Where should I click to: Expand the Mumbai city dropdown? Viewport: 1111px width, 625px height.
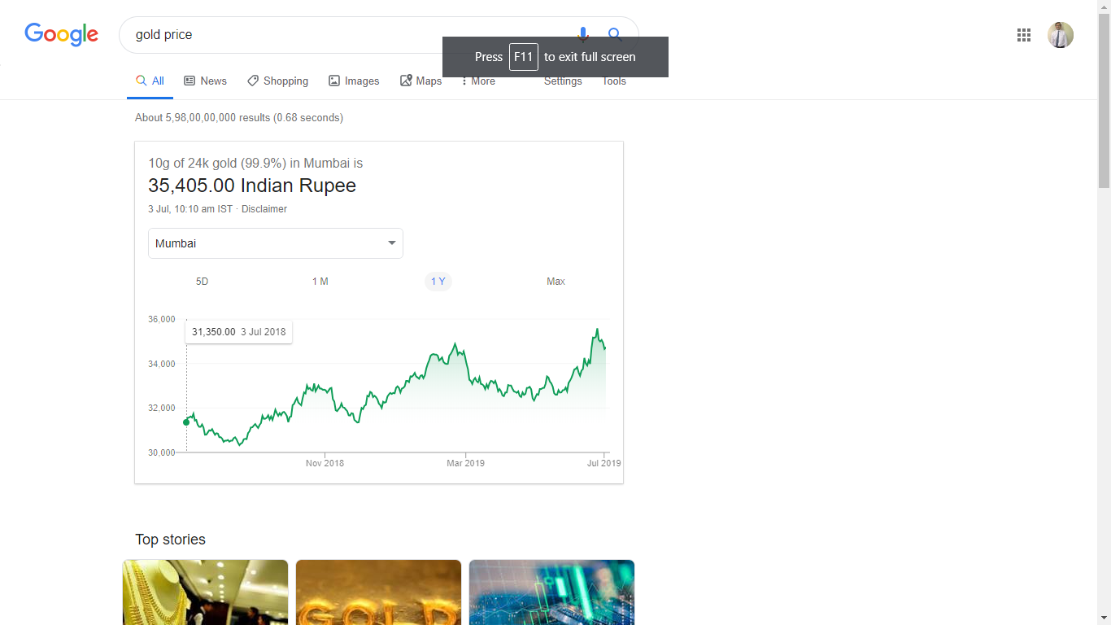pyautogui.click(x=275, y=243)
